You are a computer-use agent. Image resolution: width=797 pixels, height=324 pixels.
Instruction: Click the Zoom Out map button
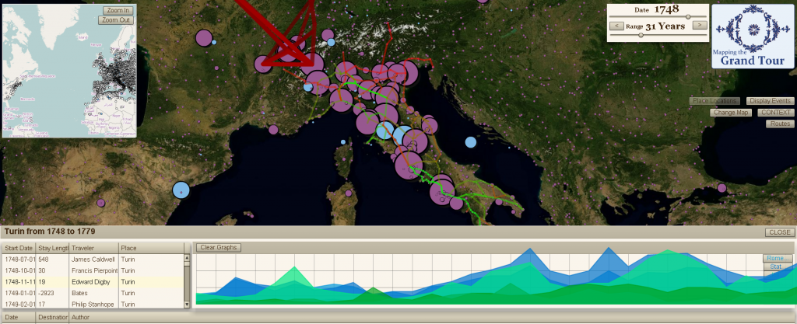click(x=116, y=20)
